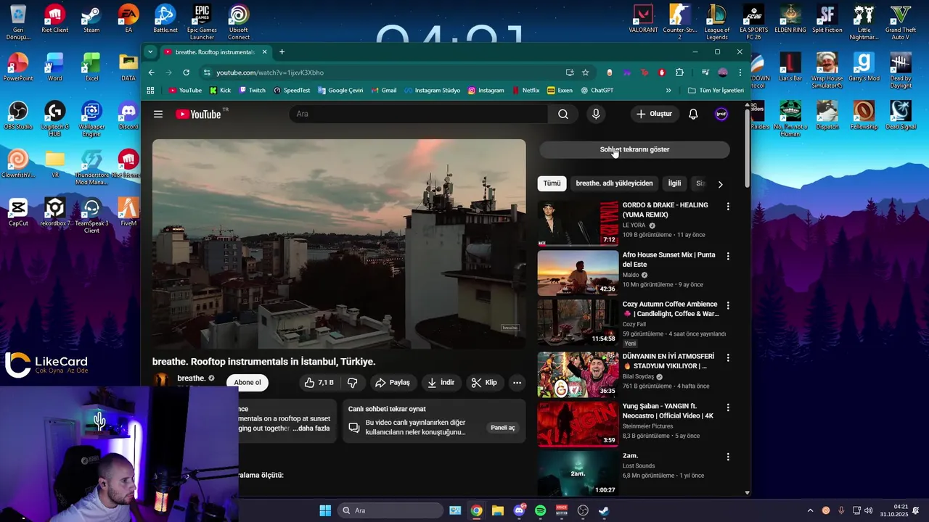Open the YouTube account avatar menu
The width and height of the screenshot is (929, 522).
[x=721, y=114]
